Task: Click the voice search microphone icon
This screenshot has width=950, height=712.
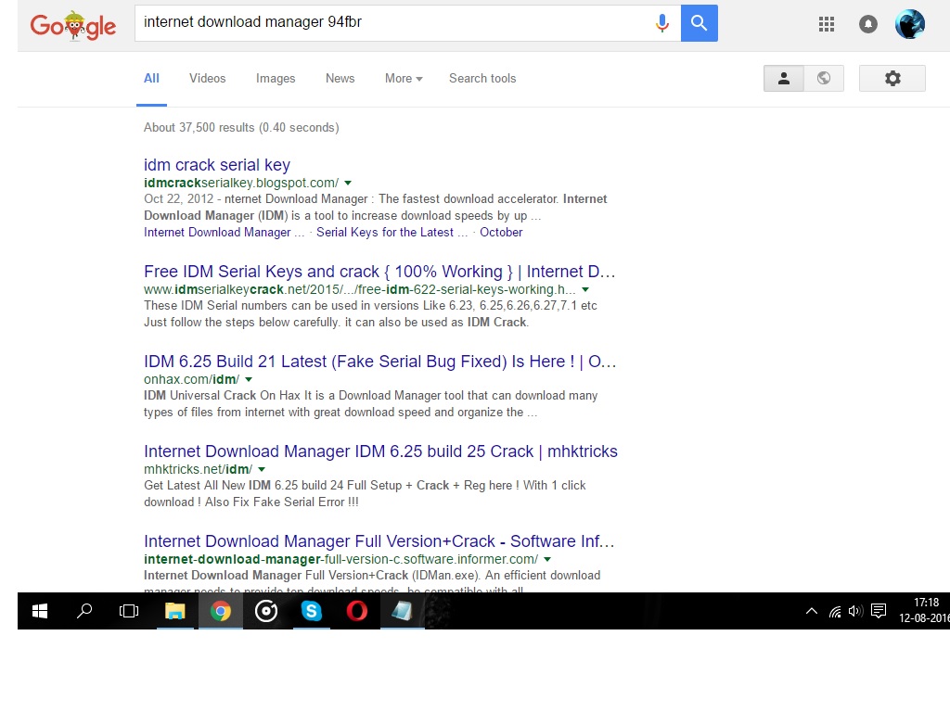Action: [x=662, y=22]
